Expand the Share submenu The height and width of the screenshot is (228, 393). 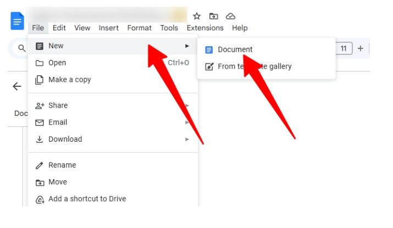pos(113,105)
